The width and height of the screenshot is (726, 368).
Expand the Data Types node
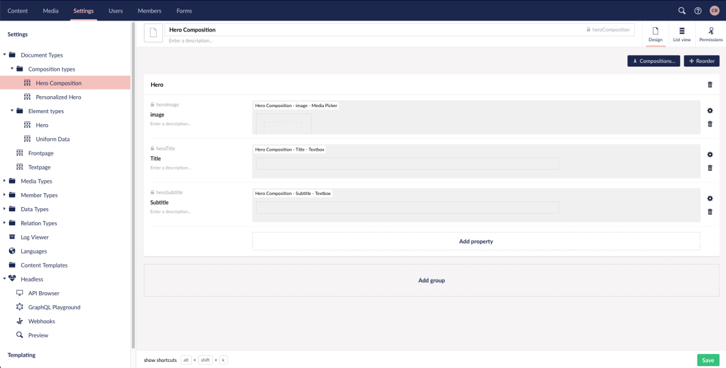pyautogui.click(x=4, y=209)
